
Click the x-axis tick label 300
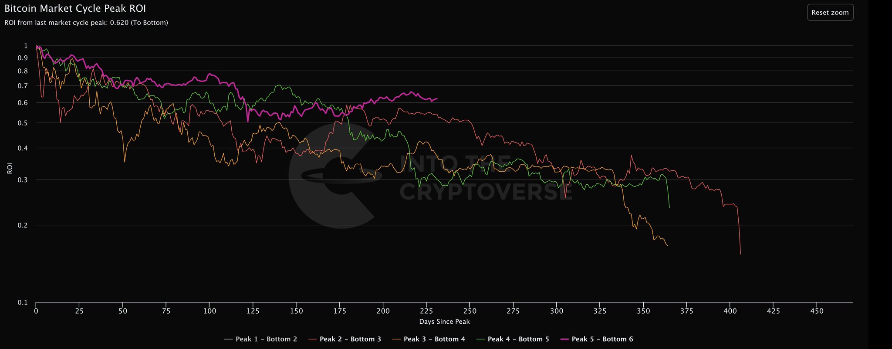(557, 311)
